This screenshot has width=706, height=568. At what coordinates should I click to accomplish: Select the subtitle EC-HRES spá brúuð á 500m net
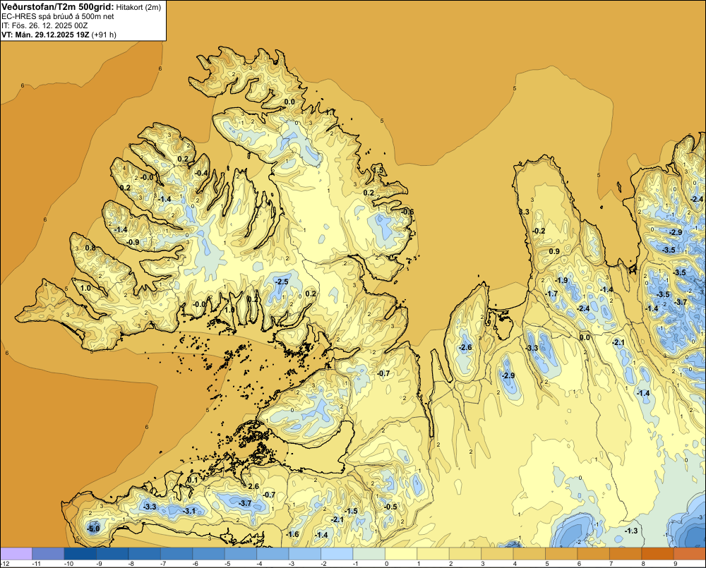pyautogui.click(x=58, y=16)
